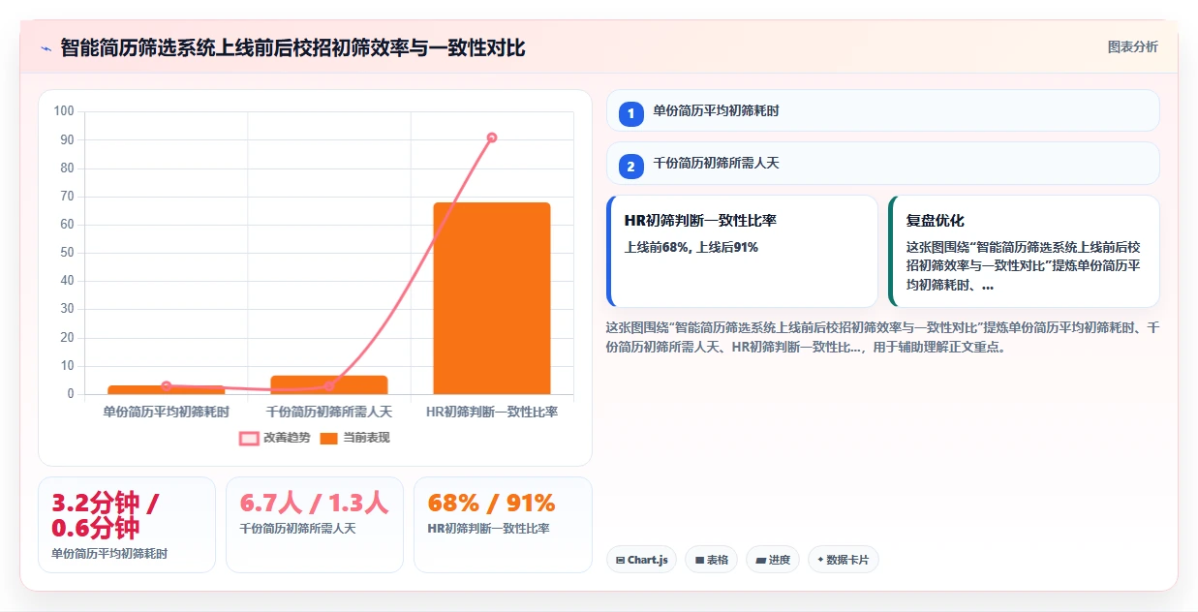This screenshot has width=1198, height=612.
Task: Click the summary paragraph below the cards
Action: [x=882, y=337]
